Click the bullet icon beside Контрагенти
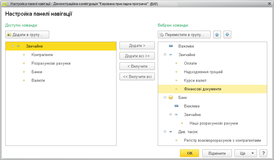Viewport: 274px width, 160px height. tap(24, 55)
